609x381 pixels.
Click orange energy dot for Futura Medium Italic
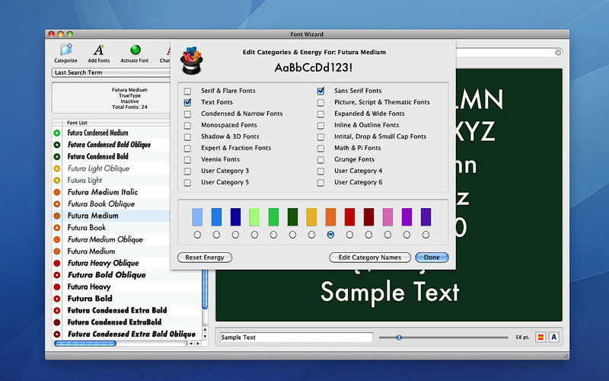[57, 192]
